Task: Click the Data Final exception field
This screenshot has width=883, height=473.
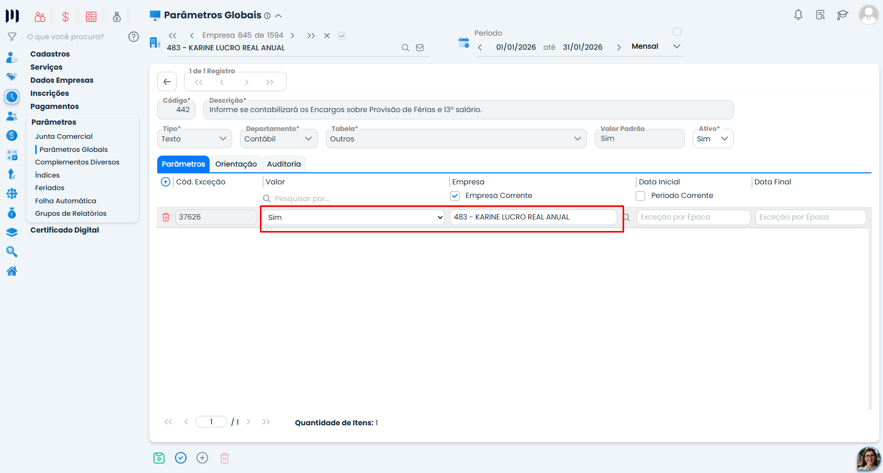Action: [811, 217]
